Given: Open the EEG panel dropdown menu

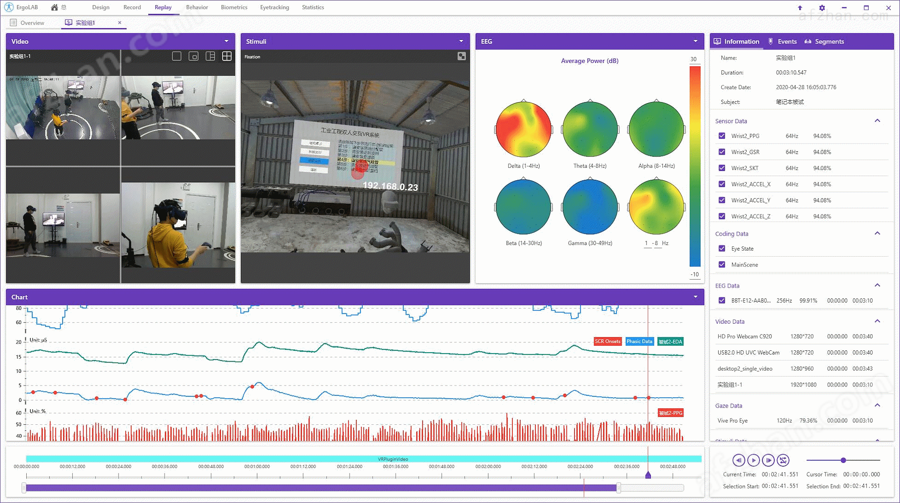Looking at the screenshot, I should point(695,41).
